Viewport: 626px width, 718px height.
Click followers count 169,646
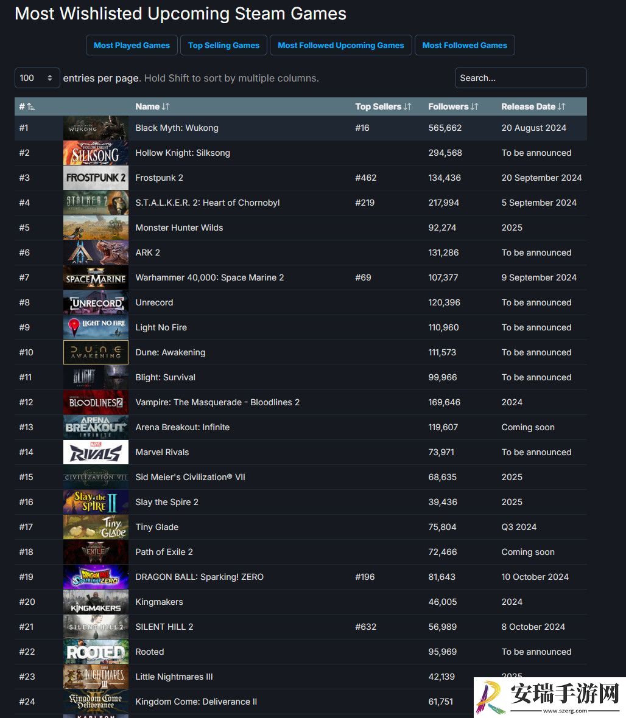click(x=444, y=402)
